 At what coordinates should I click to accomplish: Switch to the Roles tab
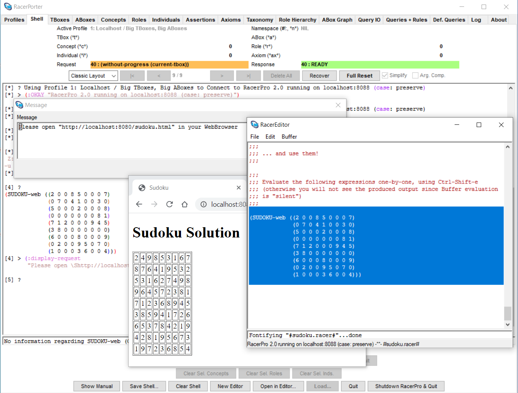[x=139, y=20]
